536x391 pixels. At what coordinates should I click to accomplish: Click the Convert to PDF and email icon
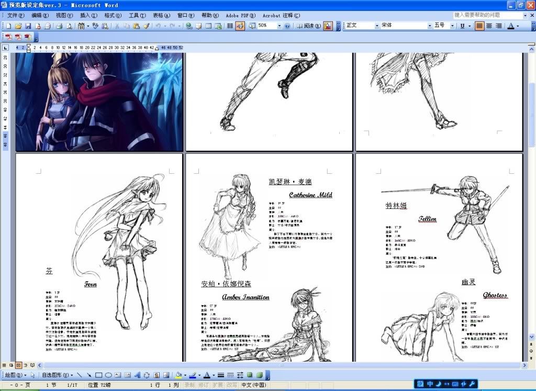18,37
